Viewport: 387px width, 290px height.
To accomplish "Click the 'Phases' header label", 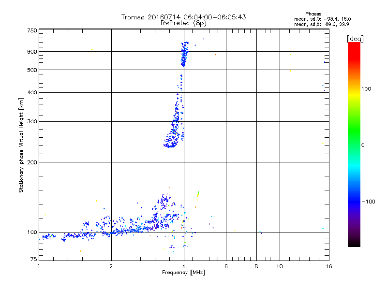I will pos(313,14).
